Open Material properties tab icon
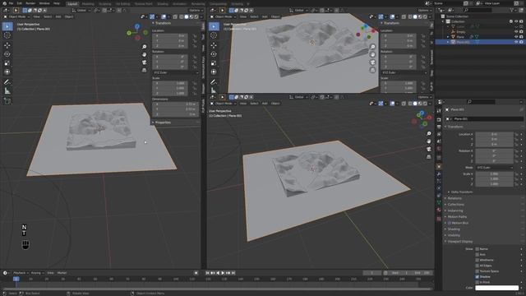This screenshot has width=526, height=296. tap(439, 210)
